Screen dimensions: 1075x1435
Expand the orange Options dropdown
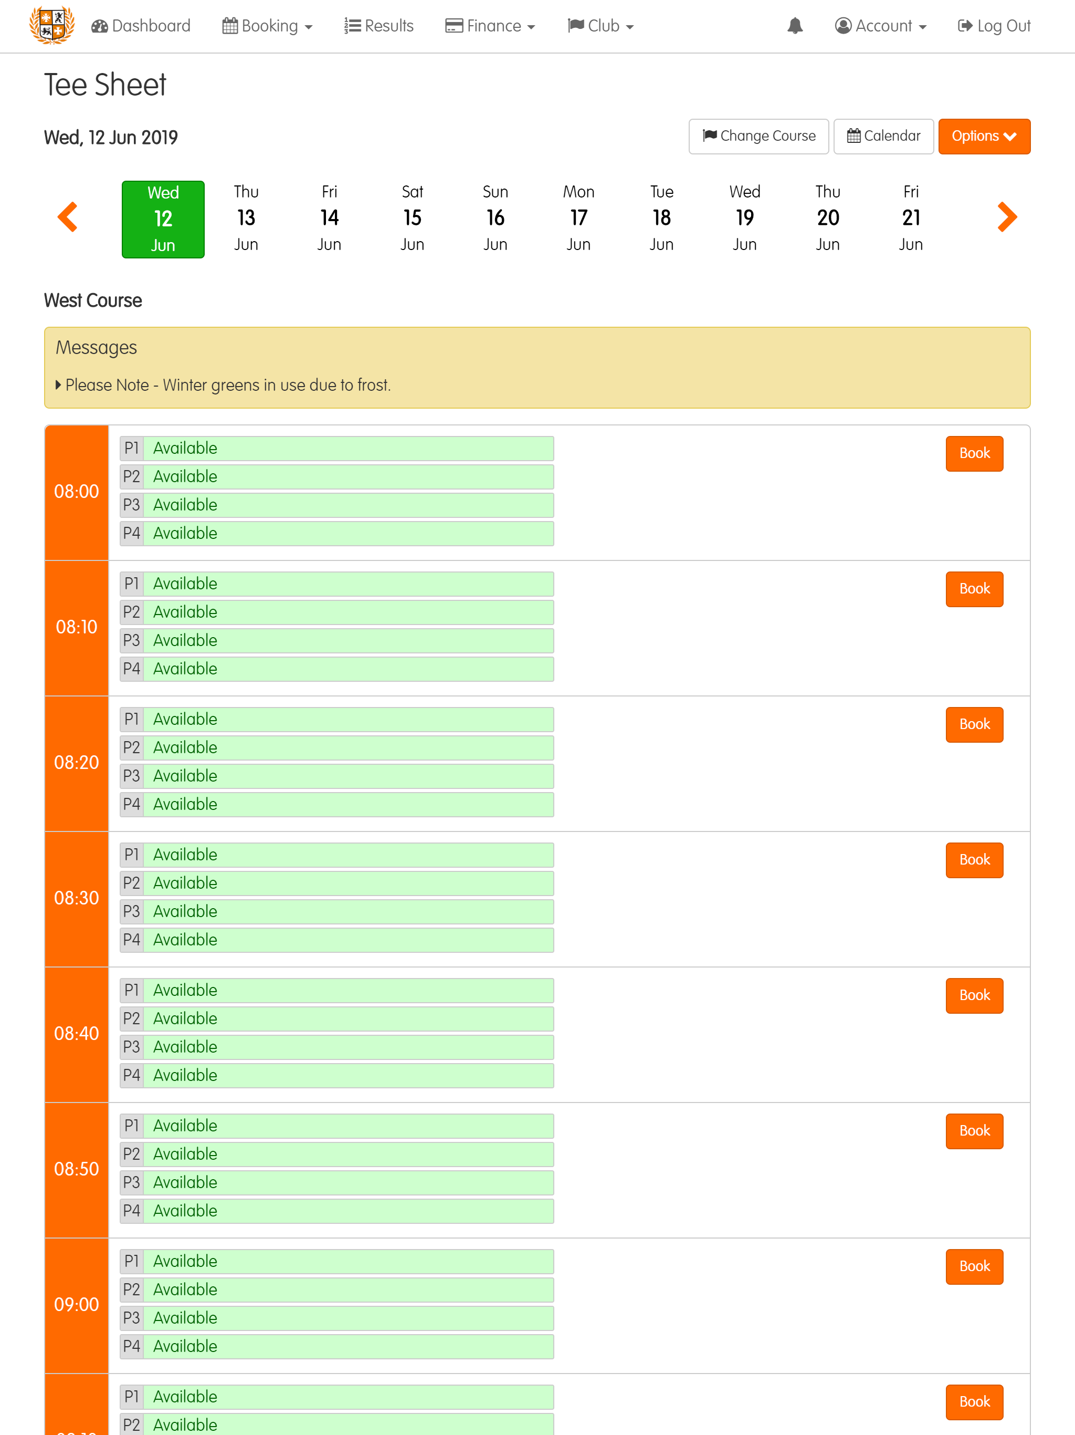coord(984,136)
